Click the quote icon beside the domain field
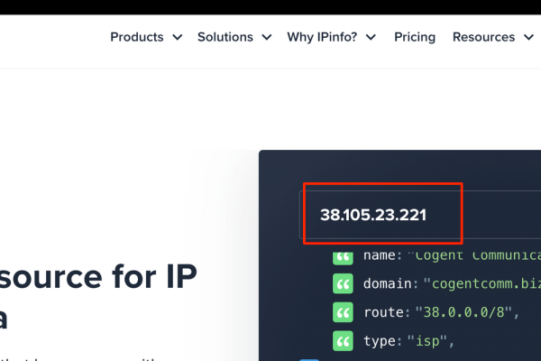The height and width of the screenshot is (361, 541). click(343, 284)
